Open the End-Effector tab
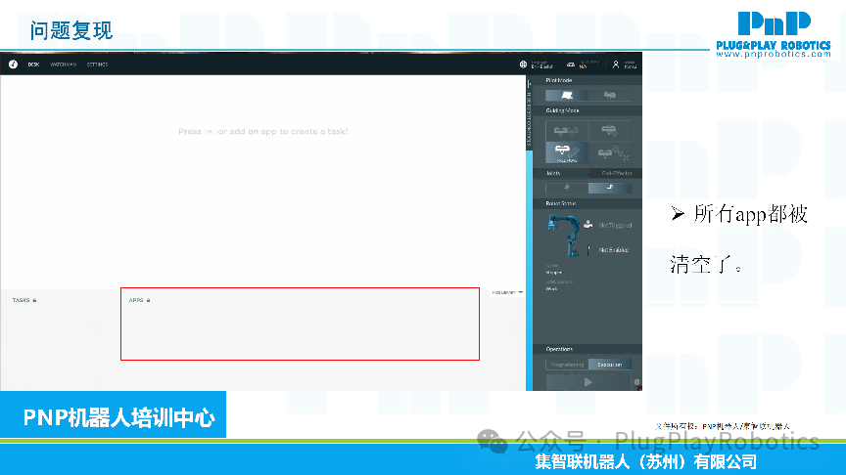Screen dimensions: 846x475 (616, 173)
